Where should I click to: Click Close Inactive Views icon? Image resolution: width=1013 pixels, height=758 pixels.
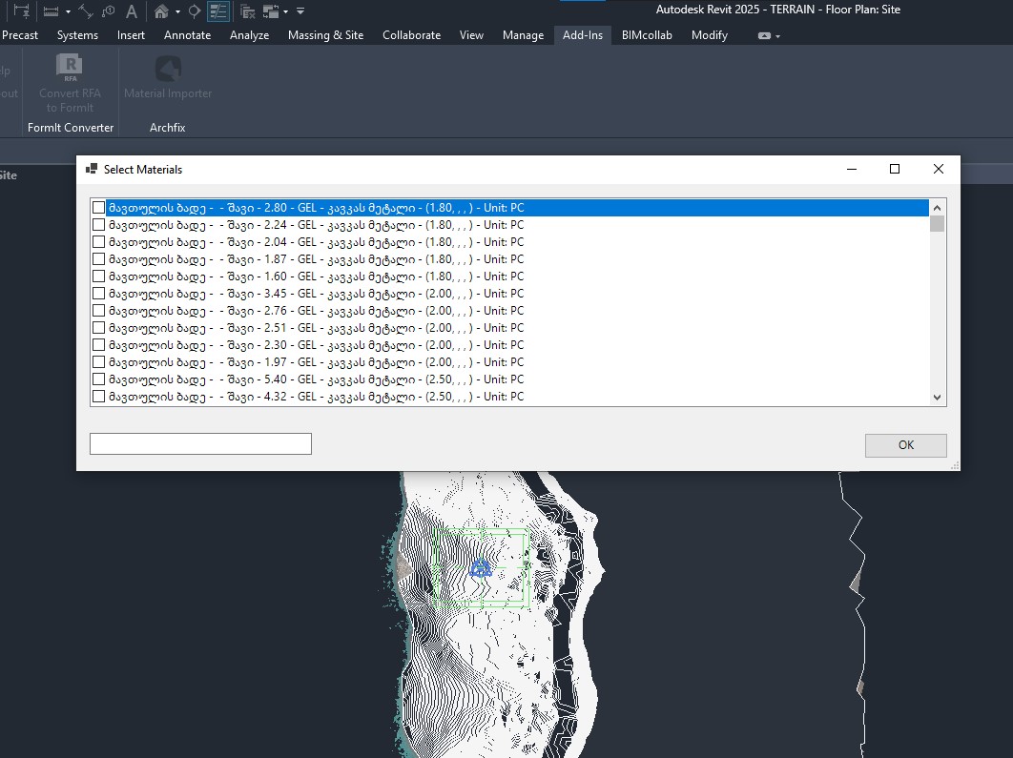(x=247, y=11)
